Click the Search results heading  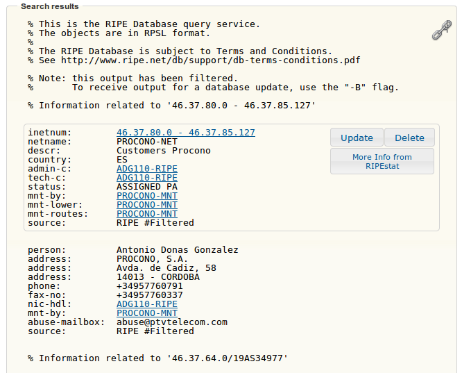(50, 6)
